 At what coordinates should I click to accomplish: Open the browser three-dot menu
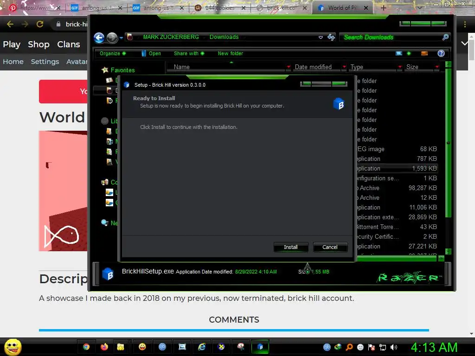[465, 24]
